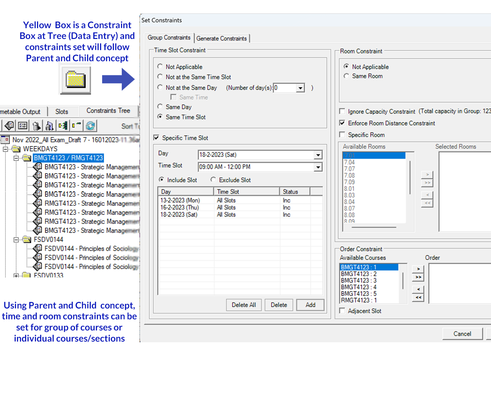This screenshot has width=491, height=393.
Task: Click the trash bin with arrow toolbar icon
Action: point(36,126)
